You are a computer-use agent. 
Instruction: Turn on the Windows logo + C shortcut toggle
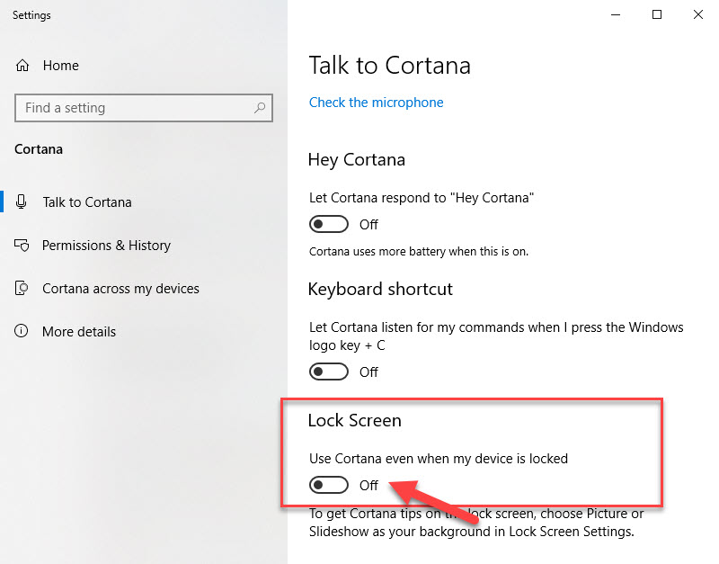pos(329,372)
